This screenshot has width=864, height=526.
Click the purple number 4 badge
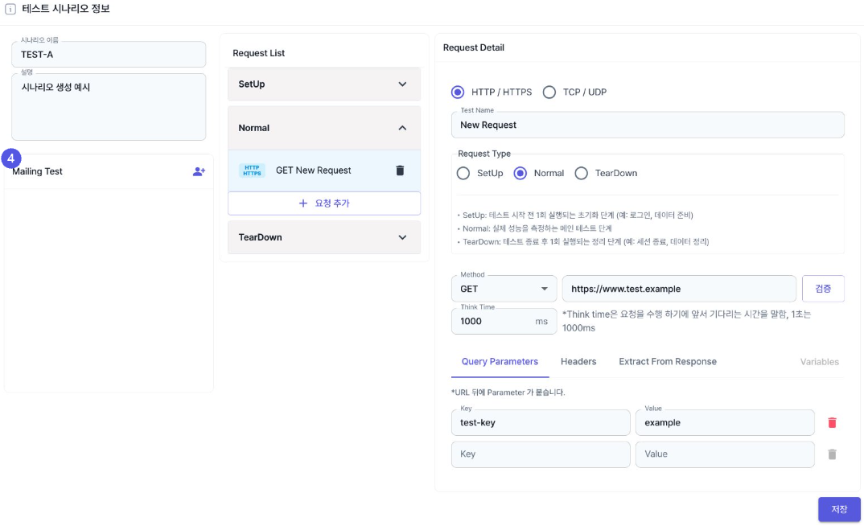pyautogui.click(x=11, y=158)
